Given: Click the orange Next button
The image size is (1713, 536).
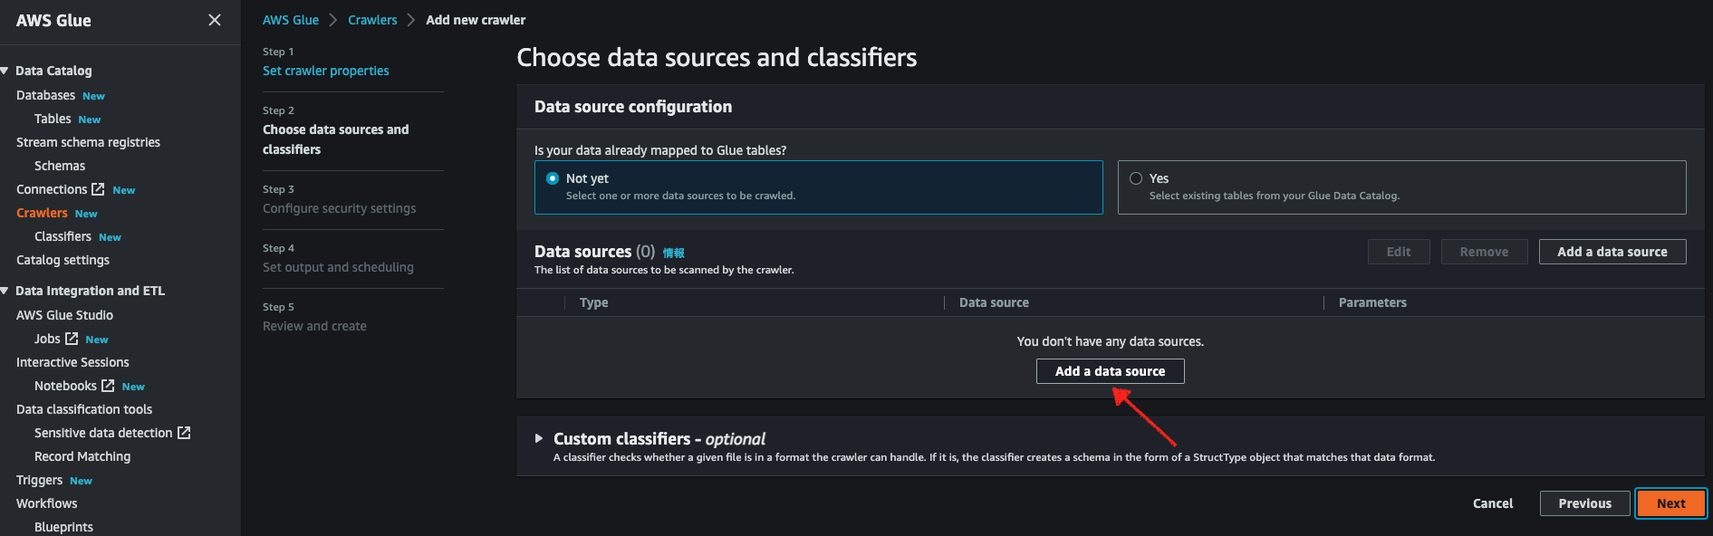Looking at the screenshot, I should coord(1670,503).
